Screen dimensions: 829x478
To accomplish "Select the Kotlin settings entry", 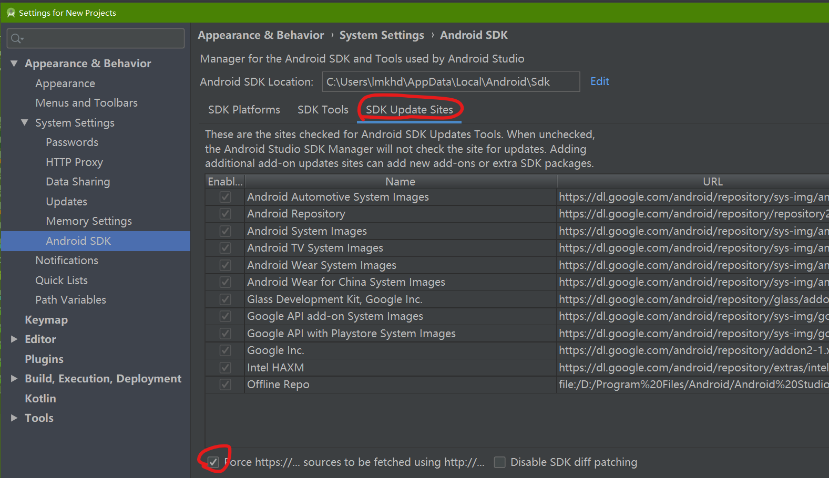I will pos(40,399).
